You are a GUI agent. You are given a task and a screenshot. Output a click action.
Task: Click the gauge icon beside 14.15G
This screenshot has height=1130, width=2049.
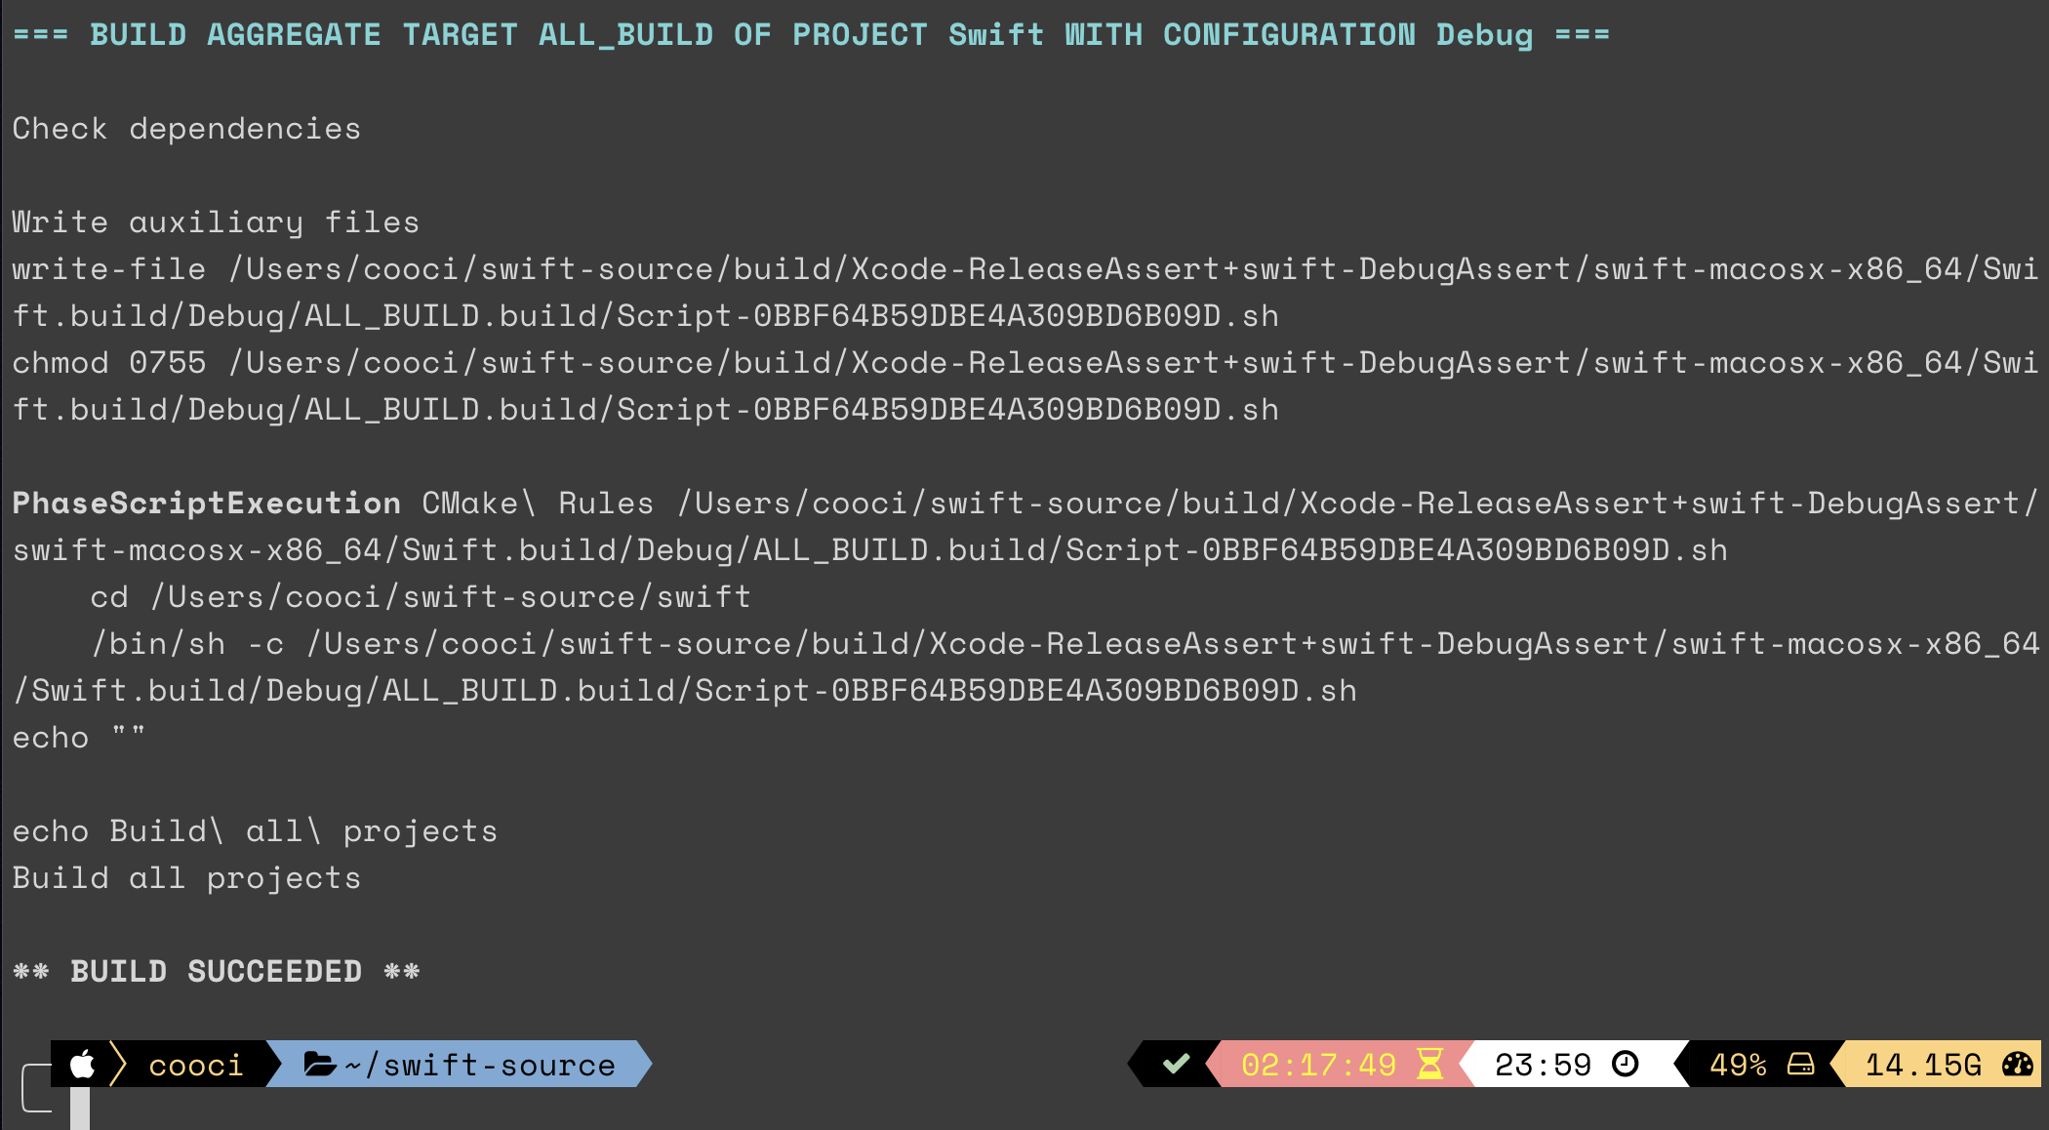(x=2018, y=1064)
